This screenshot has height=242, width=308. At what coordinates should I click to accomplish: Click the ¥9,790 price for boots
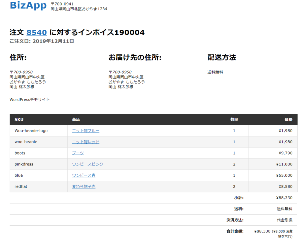click(x=285, y=153)
